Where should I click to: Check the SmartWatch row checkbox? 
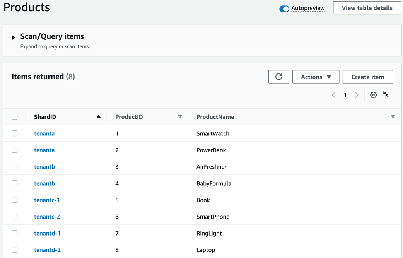(x=15, y=133)
